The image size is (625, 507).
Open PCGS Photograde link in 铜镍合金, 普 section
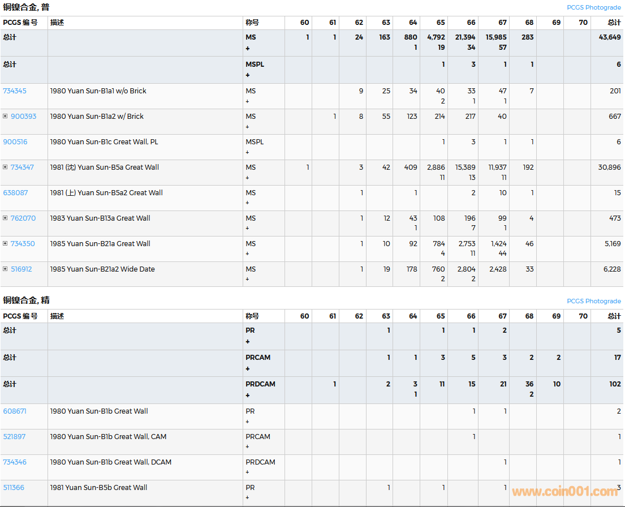[x=594, y=7]
